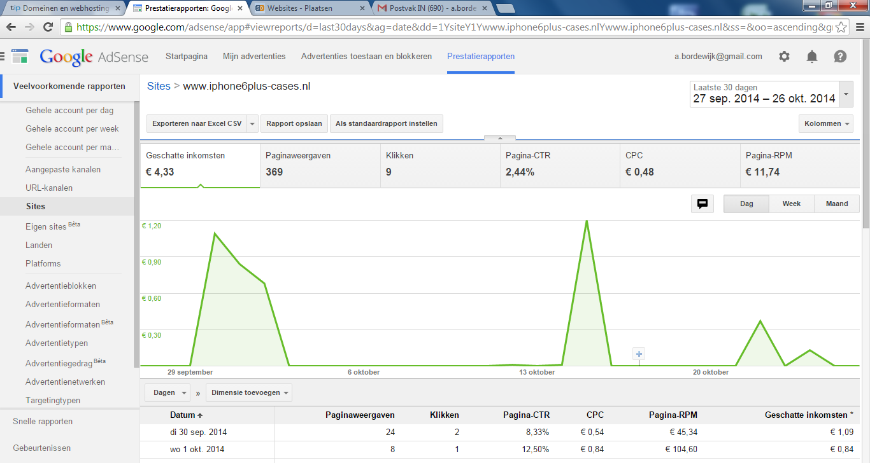Screen dimensions: 870x463
Task: Open the notifications bell
Action: [812, 56]
